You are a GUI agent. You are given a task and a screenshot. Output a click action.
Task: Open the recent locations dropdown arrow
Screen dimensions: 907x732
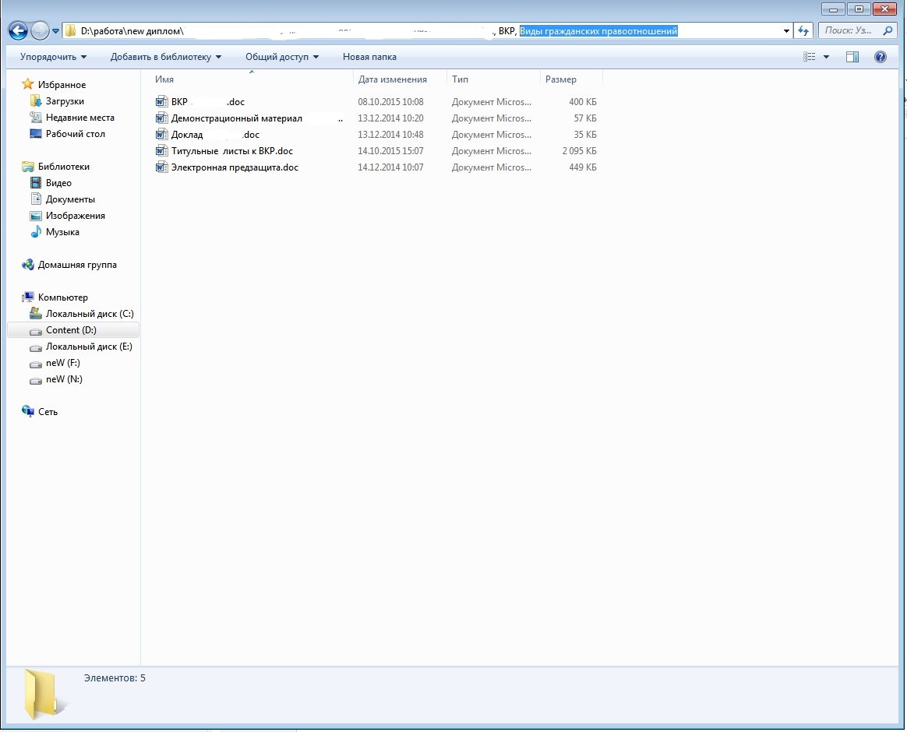coord(55,31)
